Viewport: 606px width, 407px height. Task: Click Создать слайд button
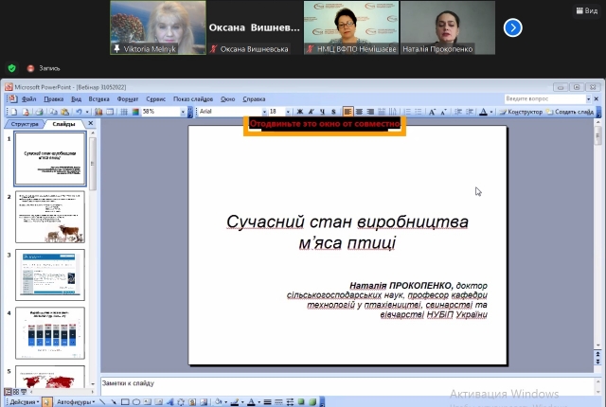click(570, 112)
